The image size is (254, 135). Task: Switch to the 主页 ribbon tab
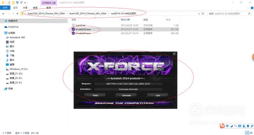(x=15, y=8)
